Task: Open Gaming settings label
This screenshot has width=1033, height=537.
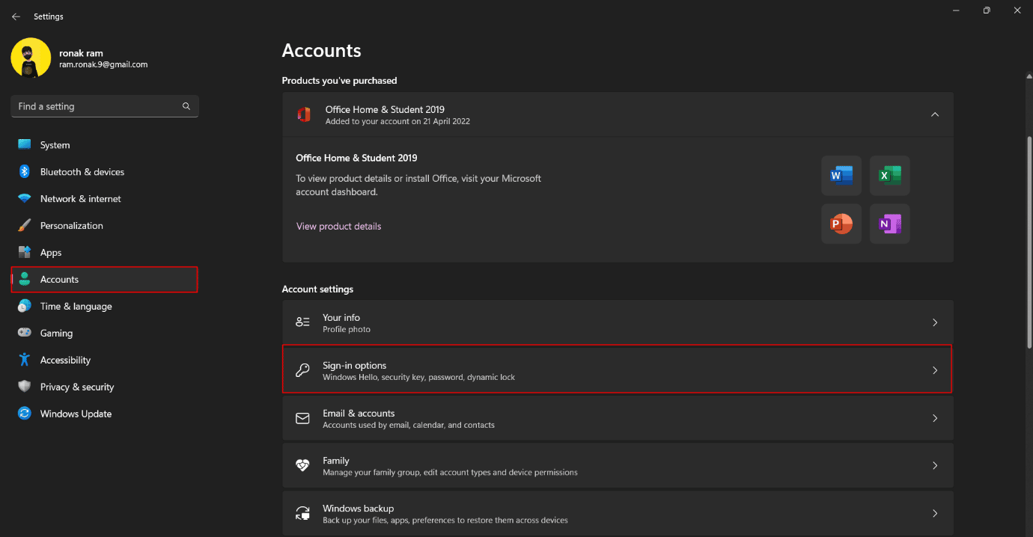Action: (56, 333)
